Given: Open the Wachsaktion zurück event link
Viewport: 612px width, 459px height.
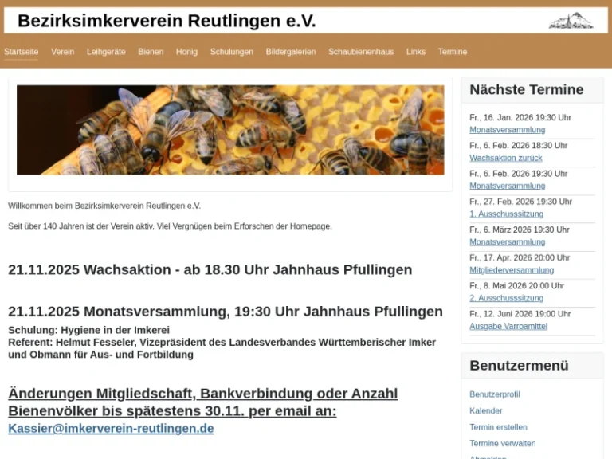Looking at the screenshot, I should click(x=506, y=158).
